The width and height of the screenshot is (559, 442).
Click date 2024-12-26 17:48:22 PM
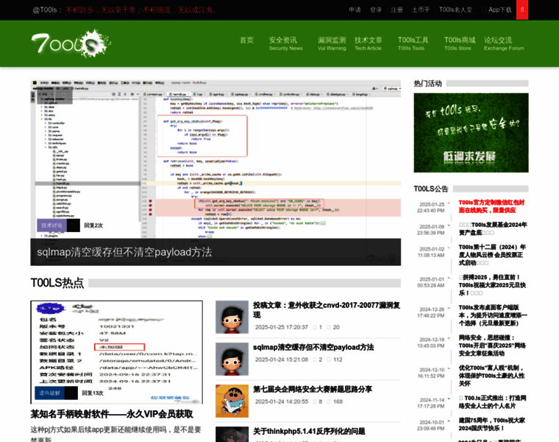(x=431, y=312)
